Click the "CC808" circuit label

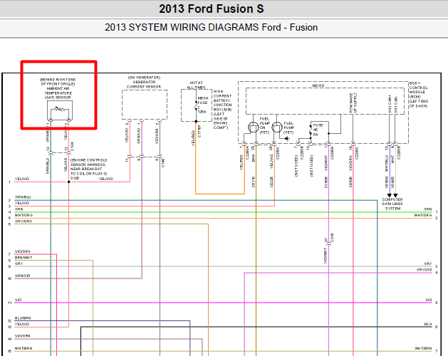[x=326, y=182]
